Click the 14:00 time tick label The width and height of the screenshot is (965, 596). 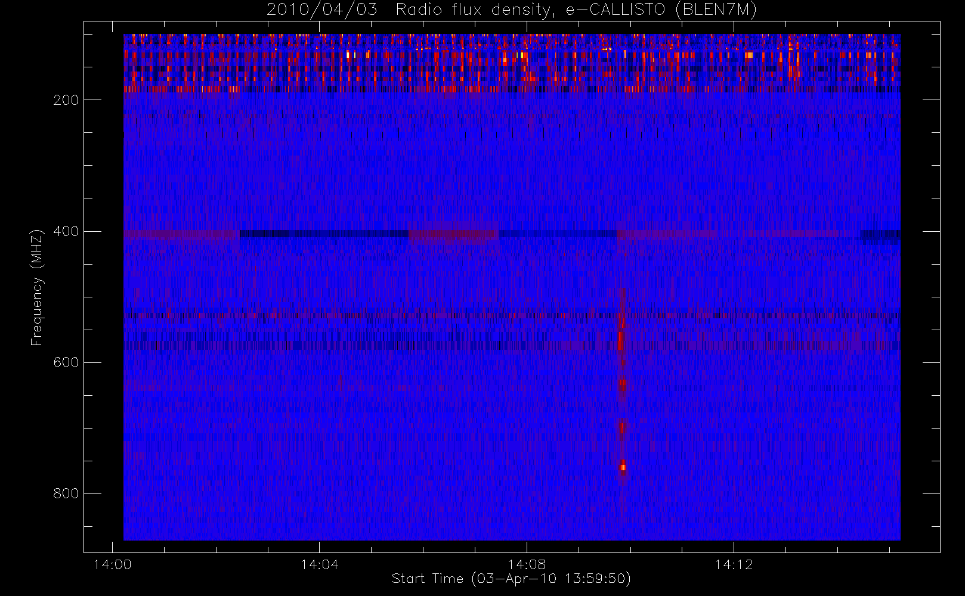click(112, 564)
